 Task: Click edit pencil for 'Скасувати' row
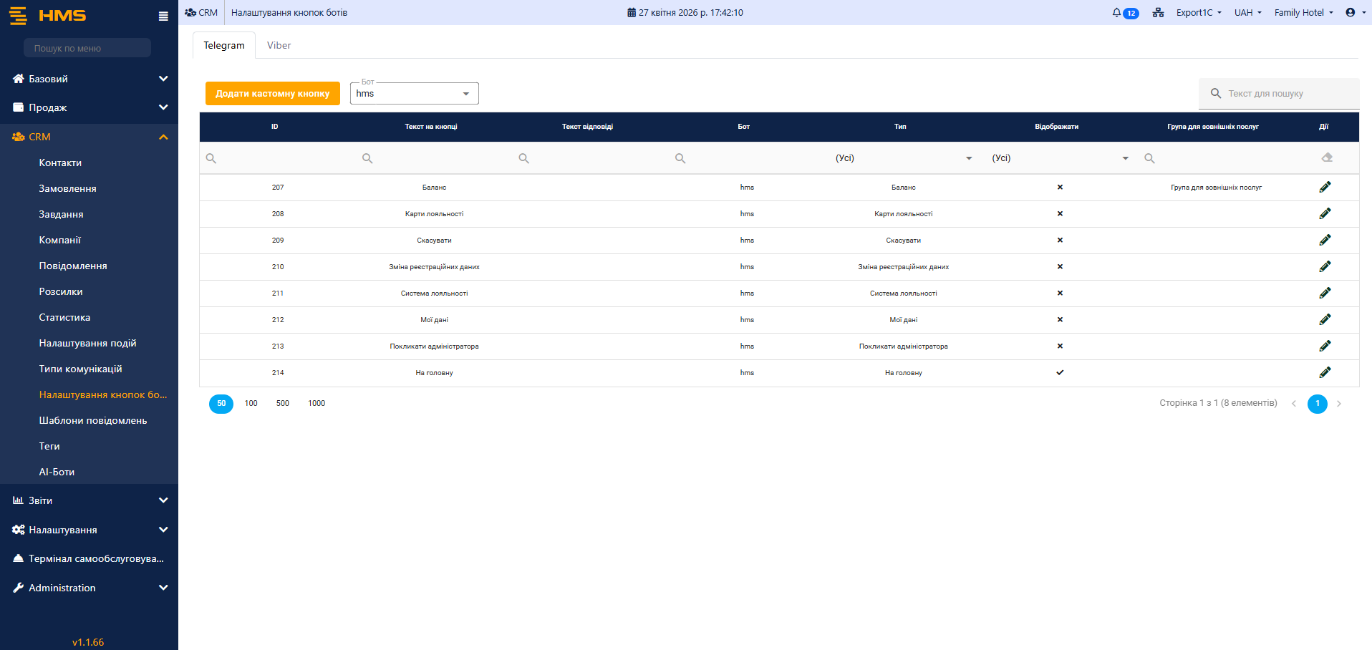tap(1325, 240)
